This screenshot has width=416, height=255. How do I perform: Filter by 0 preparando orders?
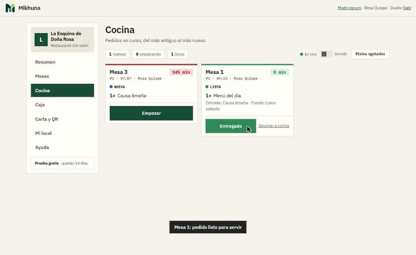click(x=148, y=54)
